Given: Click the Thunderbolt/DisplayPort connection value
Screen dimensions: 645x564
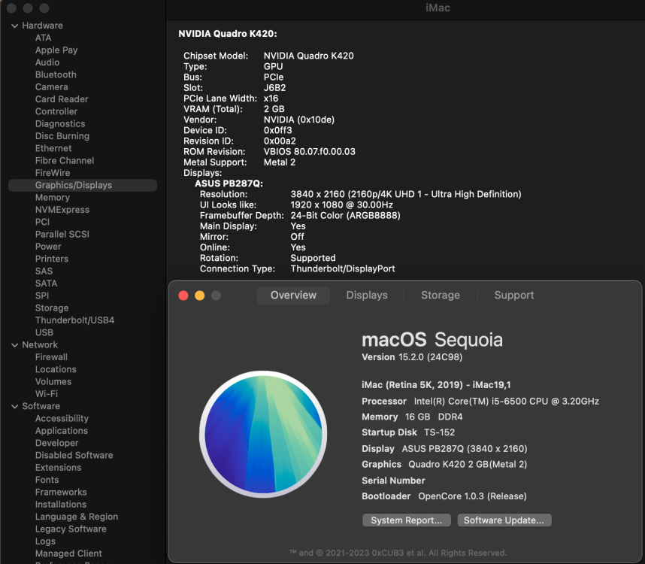Looking at the screenshot, I should (343, 268).
